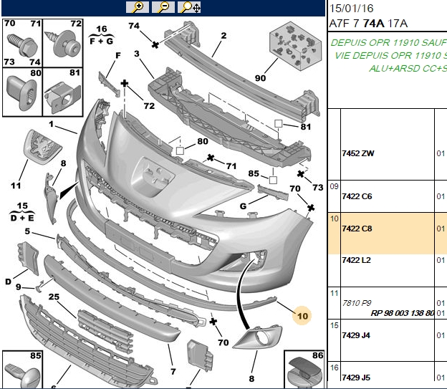Select part number 7452 ZW
The height and width of the screenshot is (389, 447).
357,153
